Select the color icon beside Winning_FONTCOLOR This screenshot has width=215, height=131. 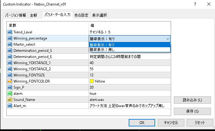coord(10,81)
